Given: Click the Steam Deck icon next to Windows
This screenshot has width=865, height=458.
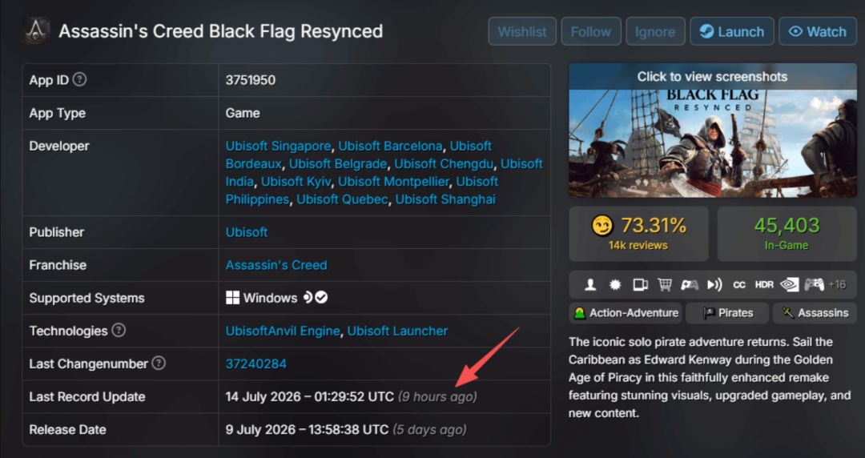Looking at the screenshot, I should [x=308, y=297].
